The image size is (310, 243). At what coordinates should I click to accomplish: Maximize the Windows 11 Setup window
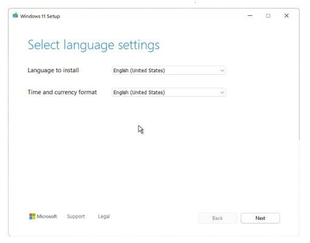click(268, 16)
